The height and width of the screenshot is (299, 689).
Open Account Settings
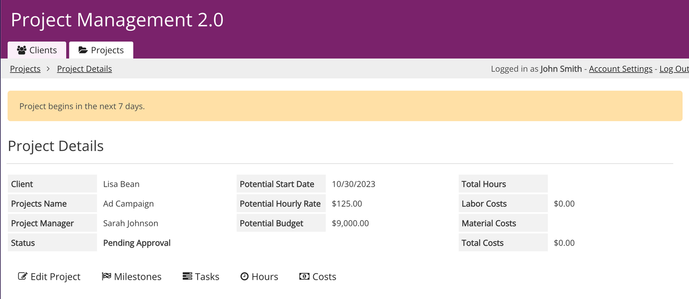[621, 69]
